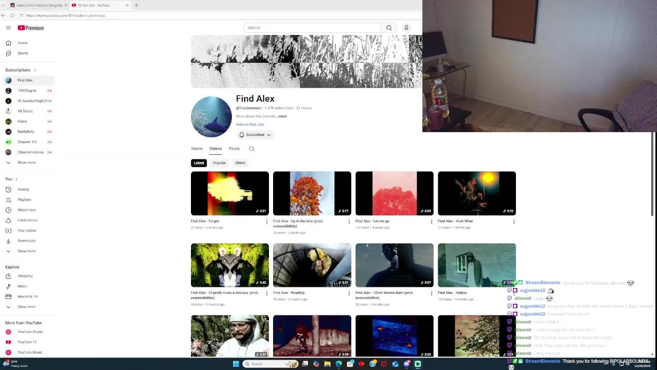Screen dimensions: 657x370
Task: Open Movies & TV under Explore
Action: click(28, 297)
